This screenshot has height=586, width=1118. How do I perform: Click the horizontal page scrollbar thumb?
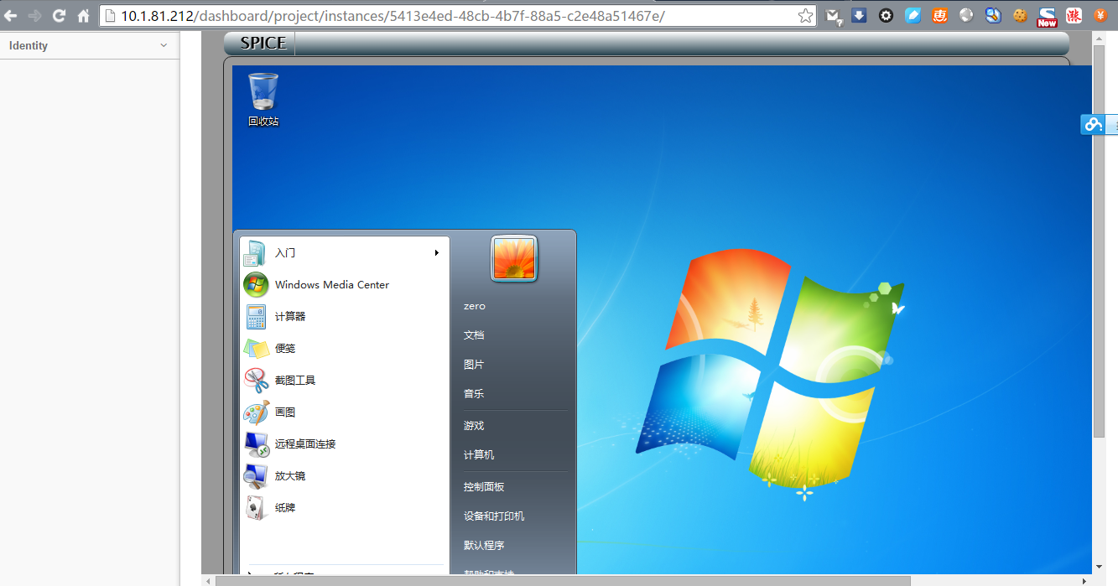(563, 580)
